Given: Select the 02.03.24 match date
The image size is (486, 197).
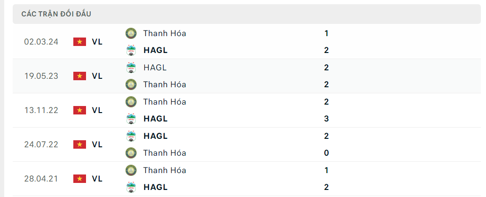Looking at the screenshot, I should point(41,42).
